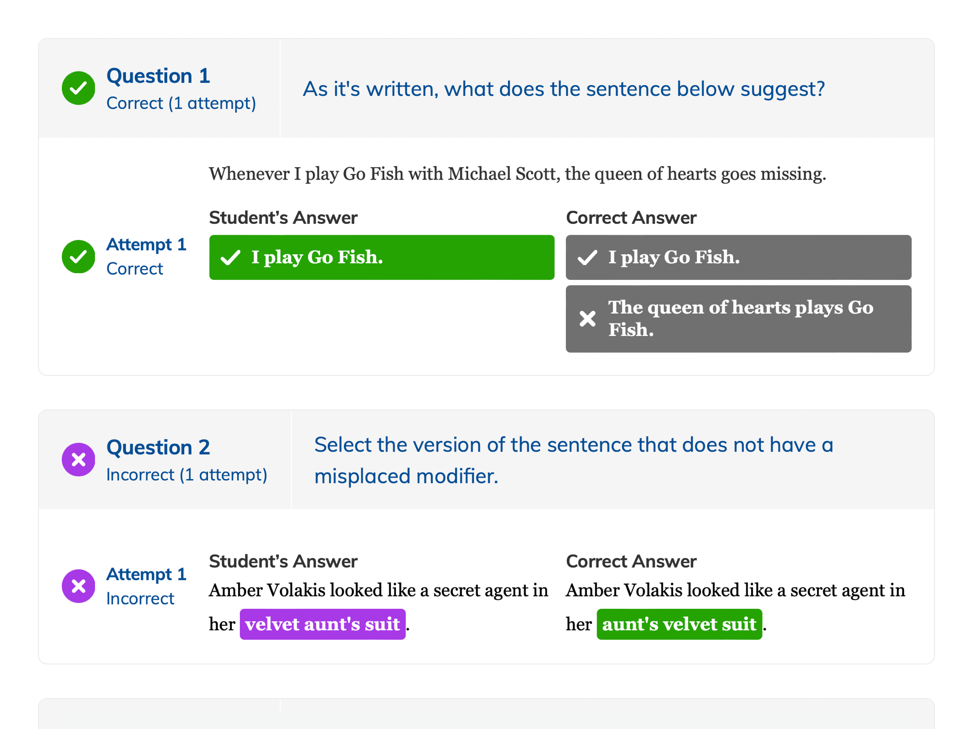Click Attempt 1 green correct status icon
This screenshot has height=730, width=973.
78,257
